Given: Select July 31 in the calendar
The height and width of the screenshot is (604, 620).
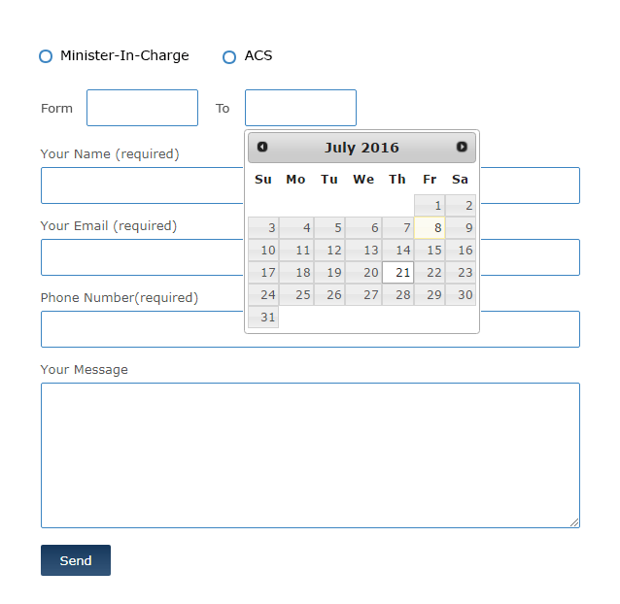Looking at the screenshot, I should (263, 318).
